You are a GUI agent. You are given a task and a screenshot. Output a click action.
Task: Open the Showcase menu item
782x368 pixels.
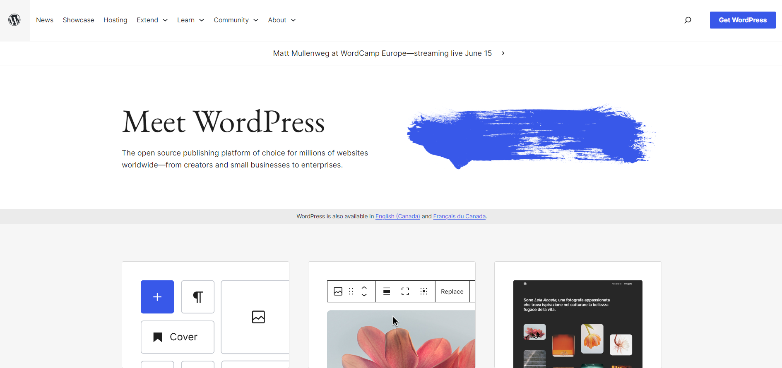click(79, 20)
